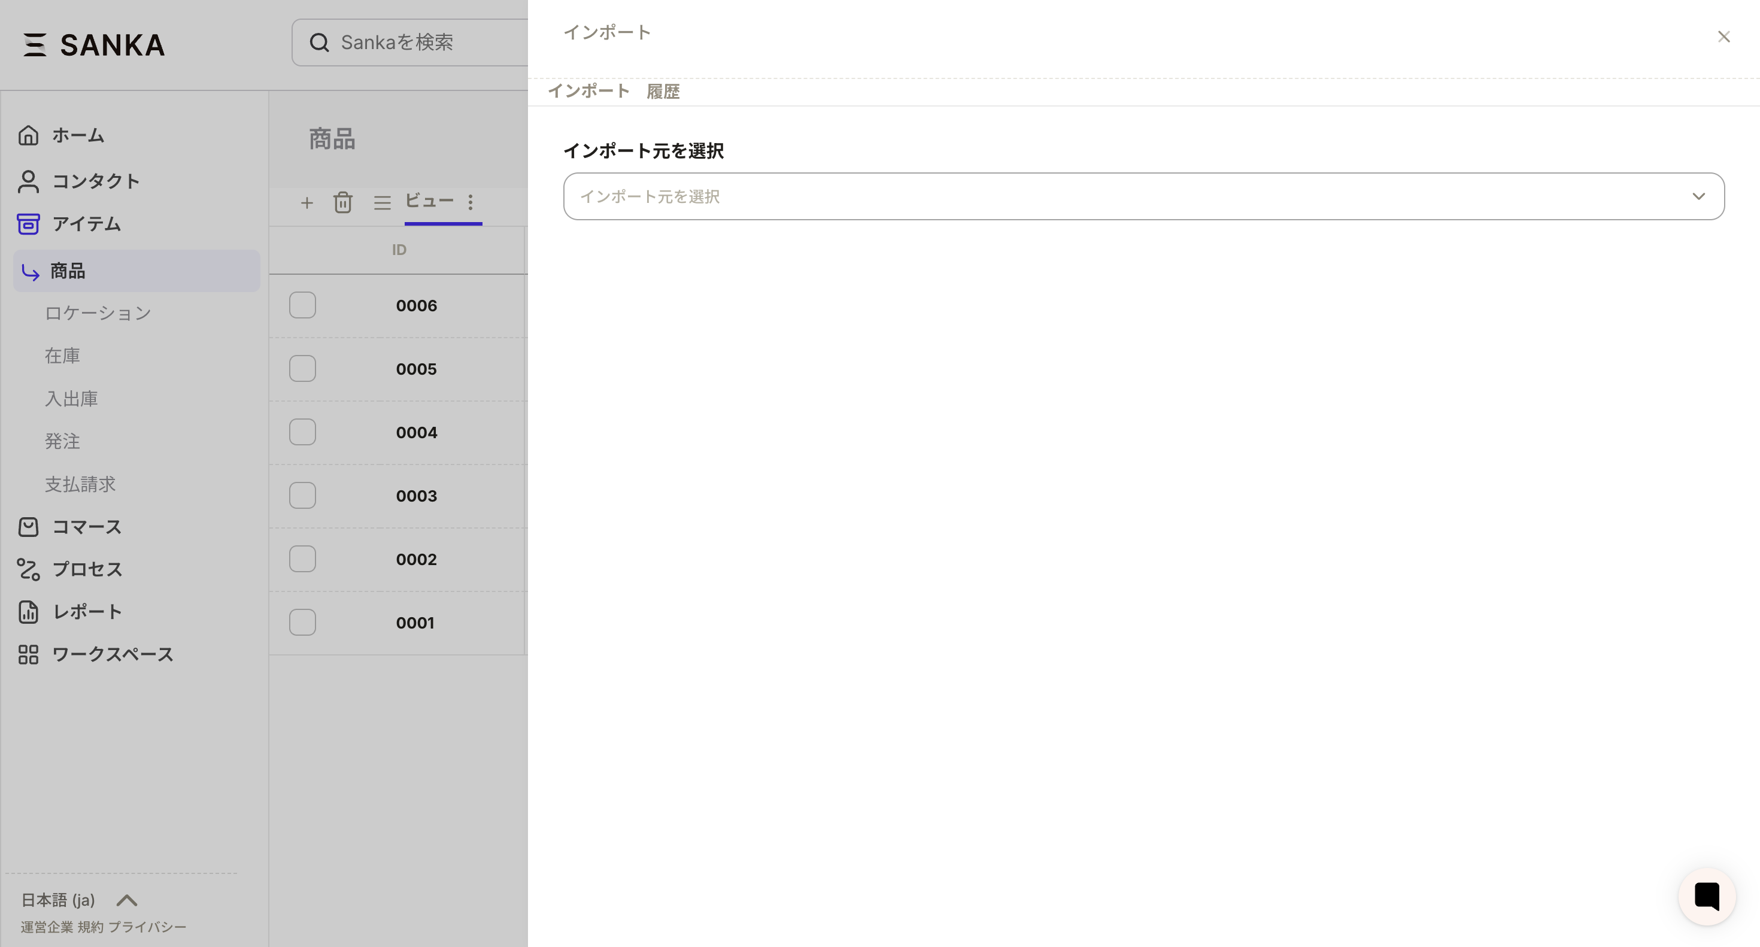Go to 在庫 in the sidebar
The image size is (1760, 947).
click(x=62, y=356)
